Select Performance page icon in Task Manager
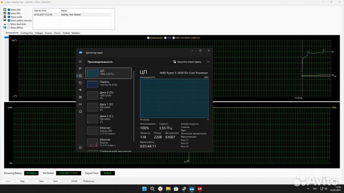This screenshot has width=344, height=193. [80, 76]
